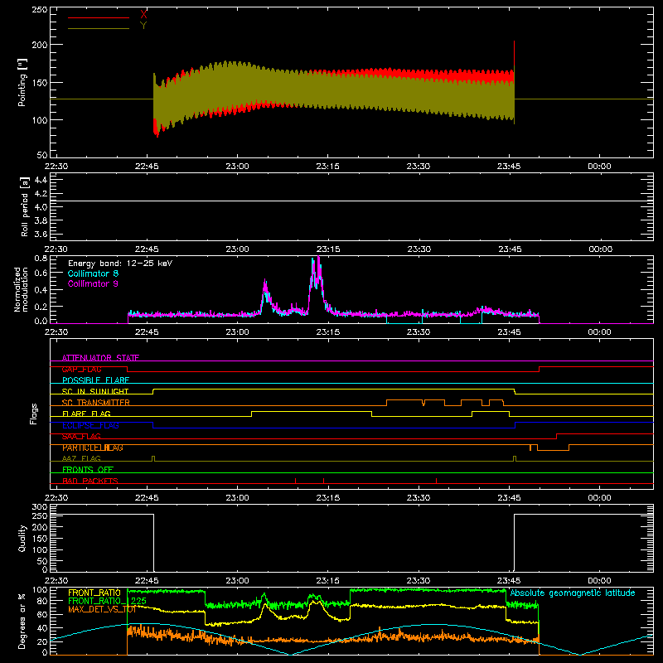Viewport: 663px width, 663px height.
Task: Click the Quality axis title
Action: [22, 538]
